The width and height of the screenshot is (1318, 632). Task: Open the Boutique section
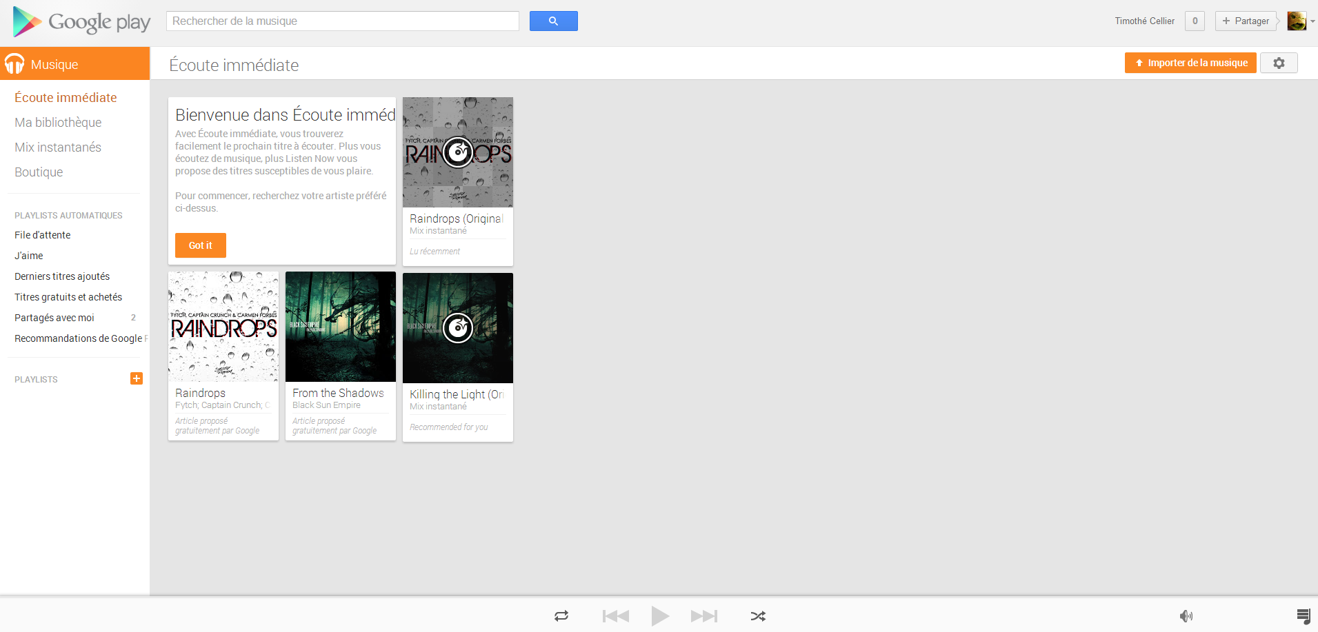pos(39,172)
